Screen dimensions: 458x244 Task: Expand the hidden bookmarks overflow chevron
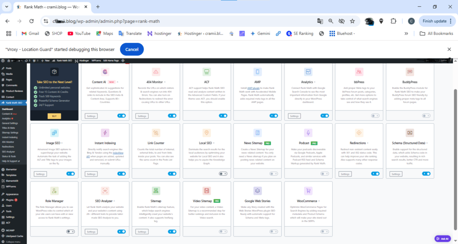pos(406,34)
